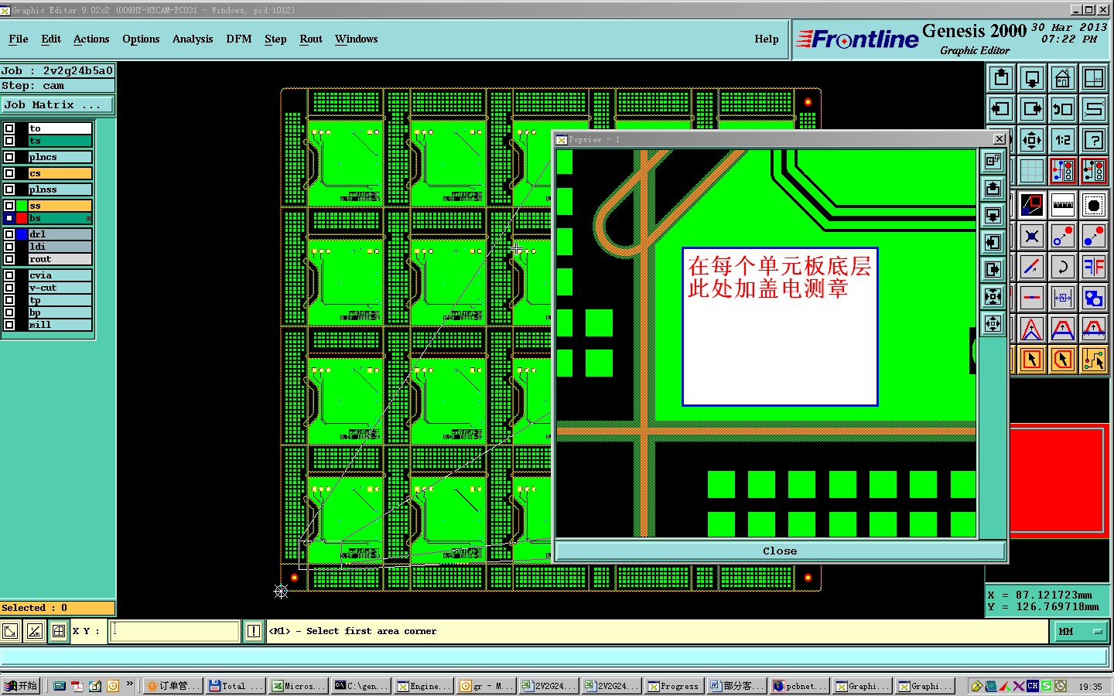Open the Options menu
Screen dimensions: 1114x696
point(141,39)
